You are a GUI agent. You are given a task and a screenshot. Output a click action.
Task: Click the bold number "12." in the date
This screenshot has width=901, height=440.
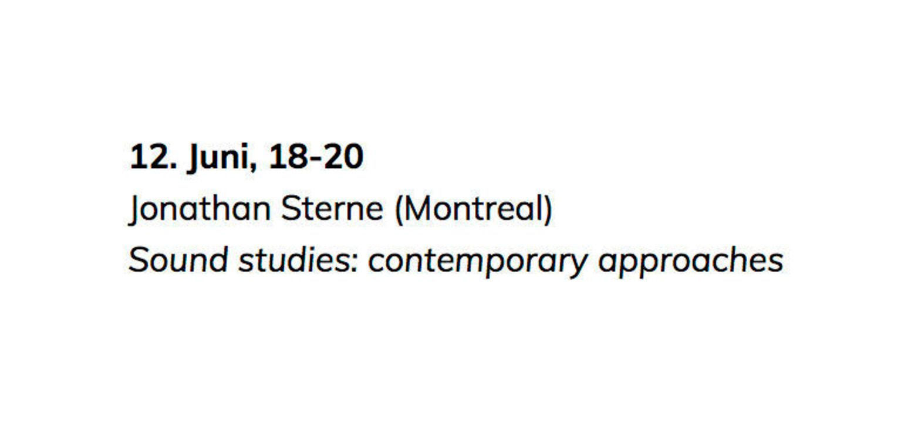click(153, 157)
